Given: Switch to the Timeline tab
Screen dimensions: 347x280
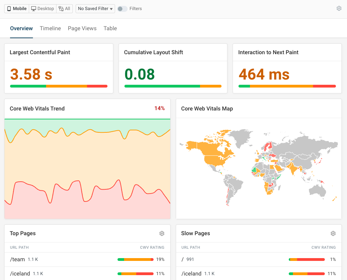Looking at the screenshot, I should [x=50, y=28].
